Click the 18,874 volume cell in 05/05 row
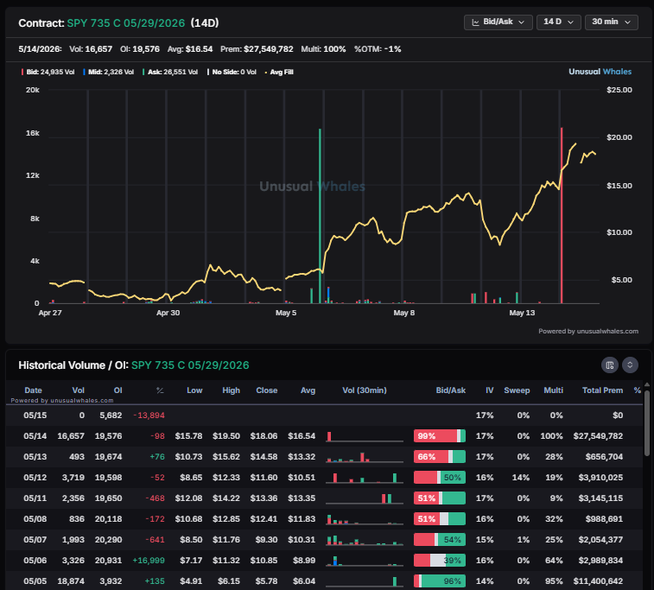Image resolution: width=654 pixels, height=590 pixels. click(71, 580)
